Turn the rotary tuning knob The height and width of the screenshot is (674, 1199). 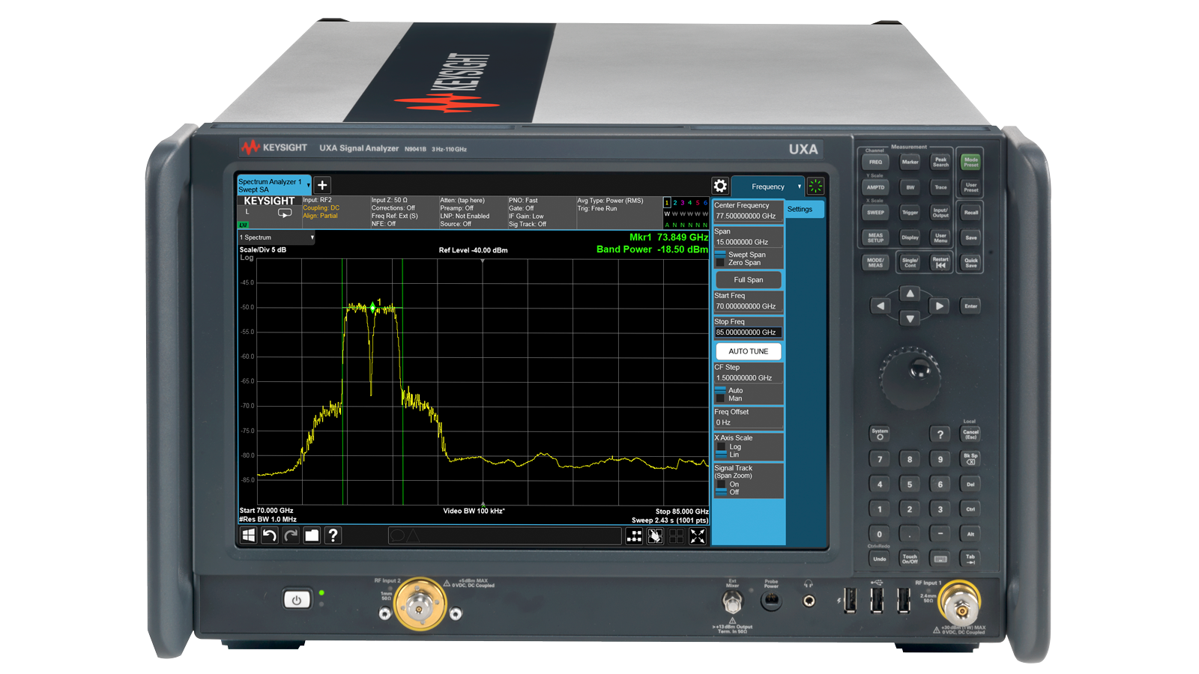[x=911, y=377]
